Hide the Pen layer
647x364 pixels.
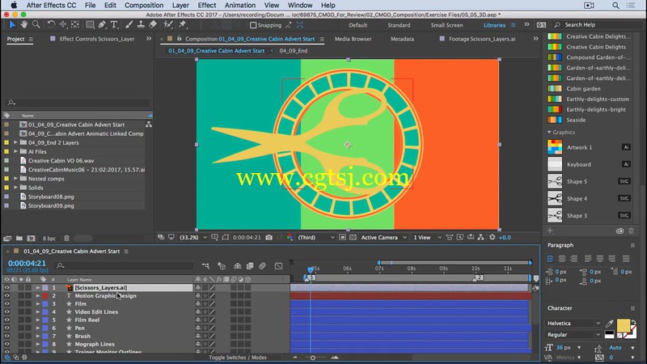(x=7, y=328)
